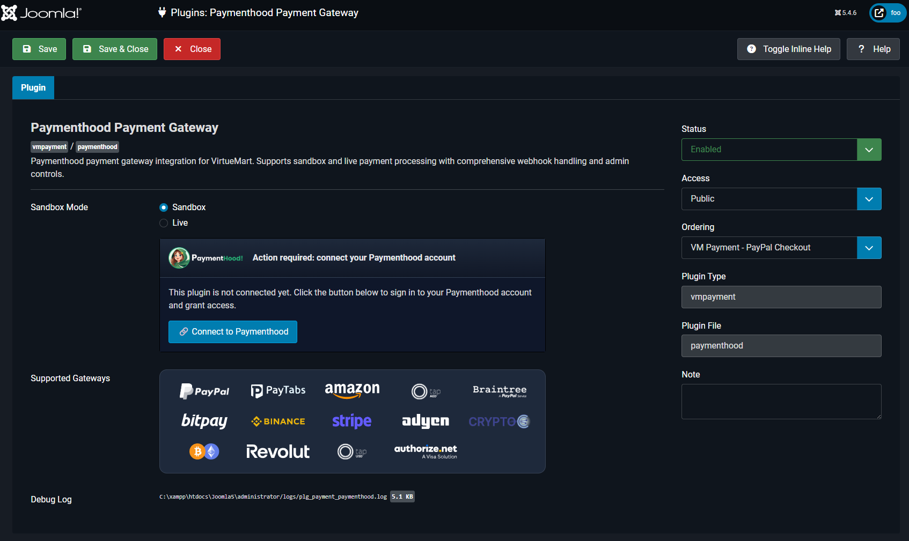
Task: Click the PaymentHood avatar logo
Action: 179,258
